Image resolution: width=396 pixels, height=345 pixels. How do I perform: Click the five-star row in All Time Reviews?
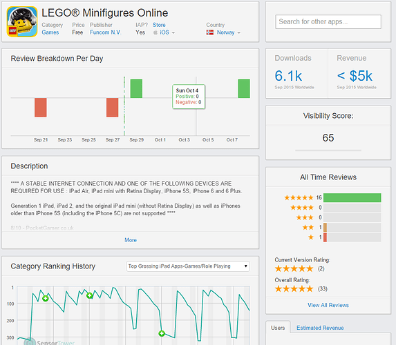click(x=332, y=198)
